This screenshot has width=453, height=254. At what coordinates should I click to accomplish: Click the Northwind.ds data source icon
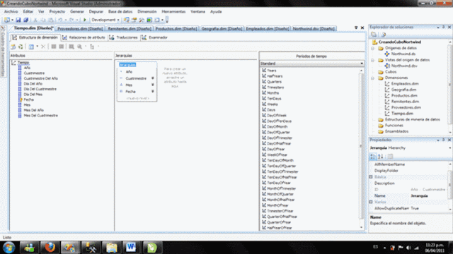click(387, 54)
